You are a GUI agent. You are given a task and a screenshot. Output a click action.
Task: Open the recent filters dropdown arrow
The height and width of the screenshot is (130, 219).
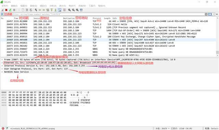214,14
